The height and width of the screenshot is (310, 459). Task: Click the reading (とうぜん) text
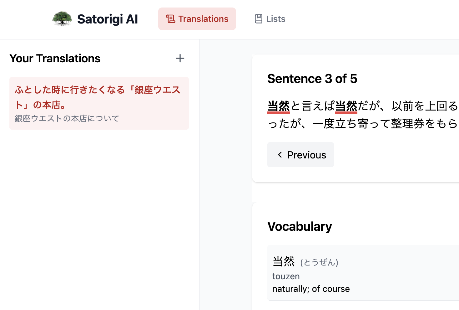click(x=319, y=262)
